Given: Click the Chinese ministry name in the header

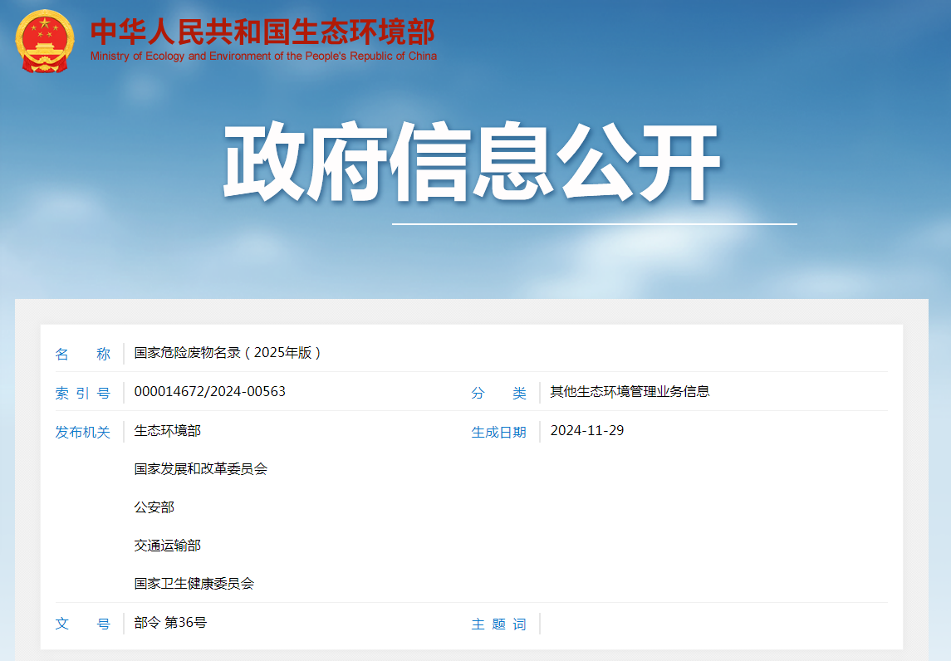Looking at the screenshot, I should [x=262, y=32].
